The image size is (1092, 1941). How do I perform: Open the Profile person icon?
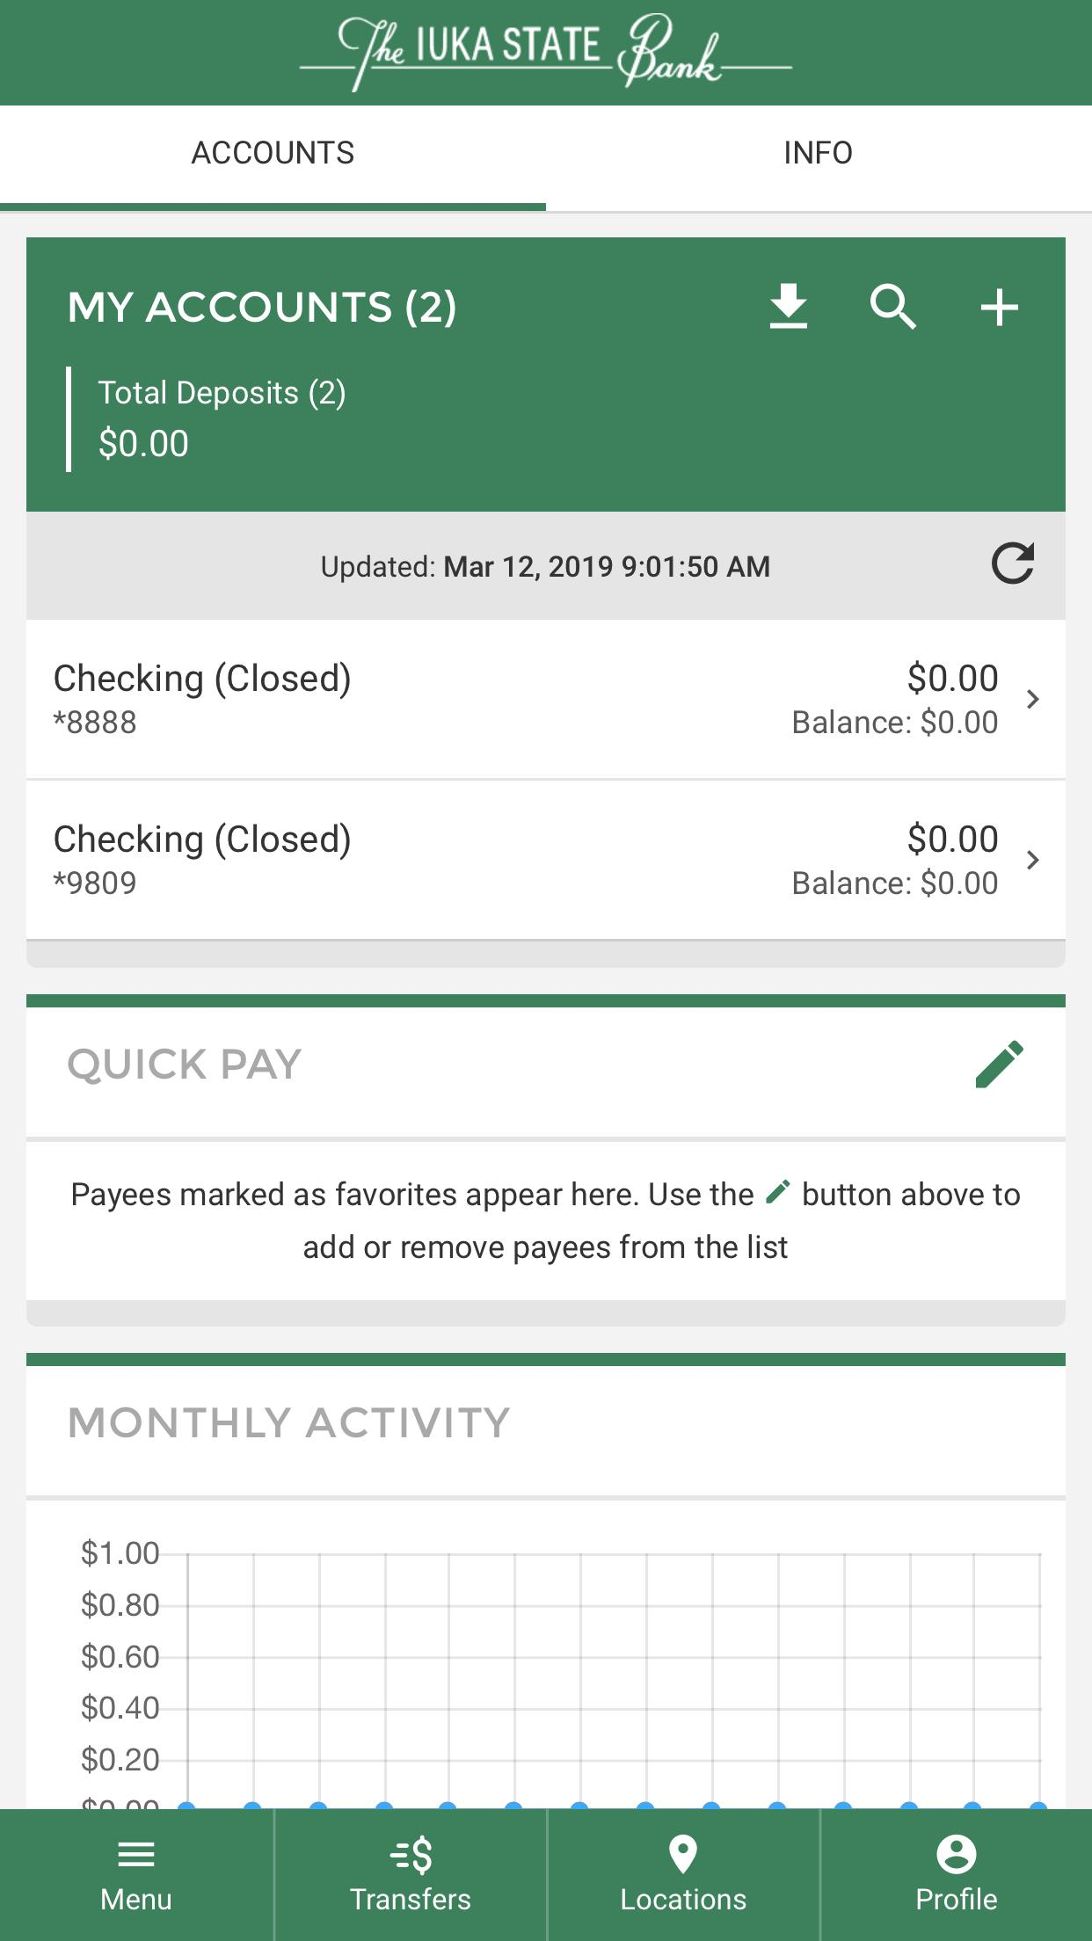point(957,1855)
